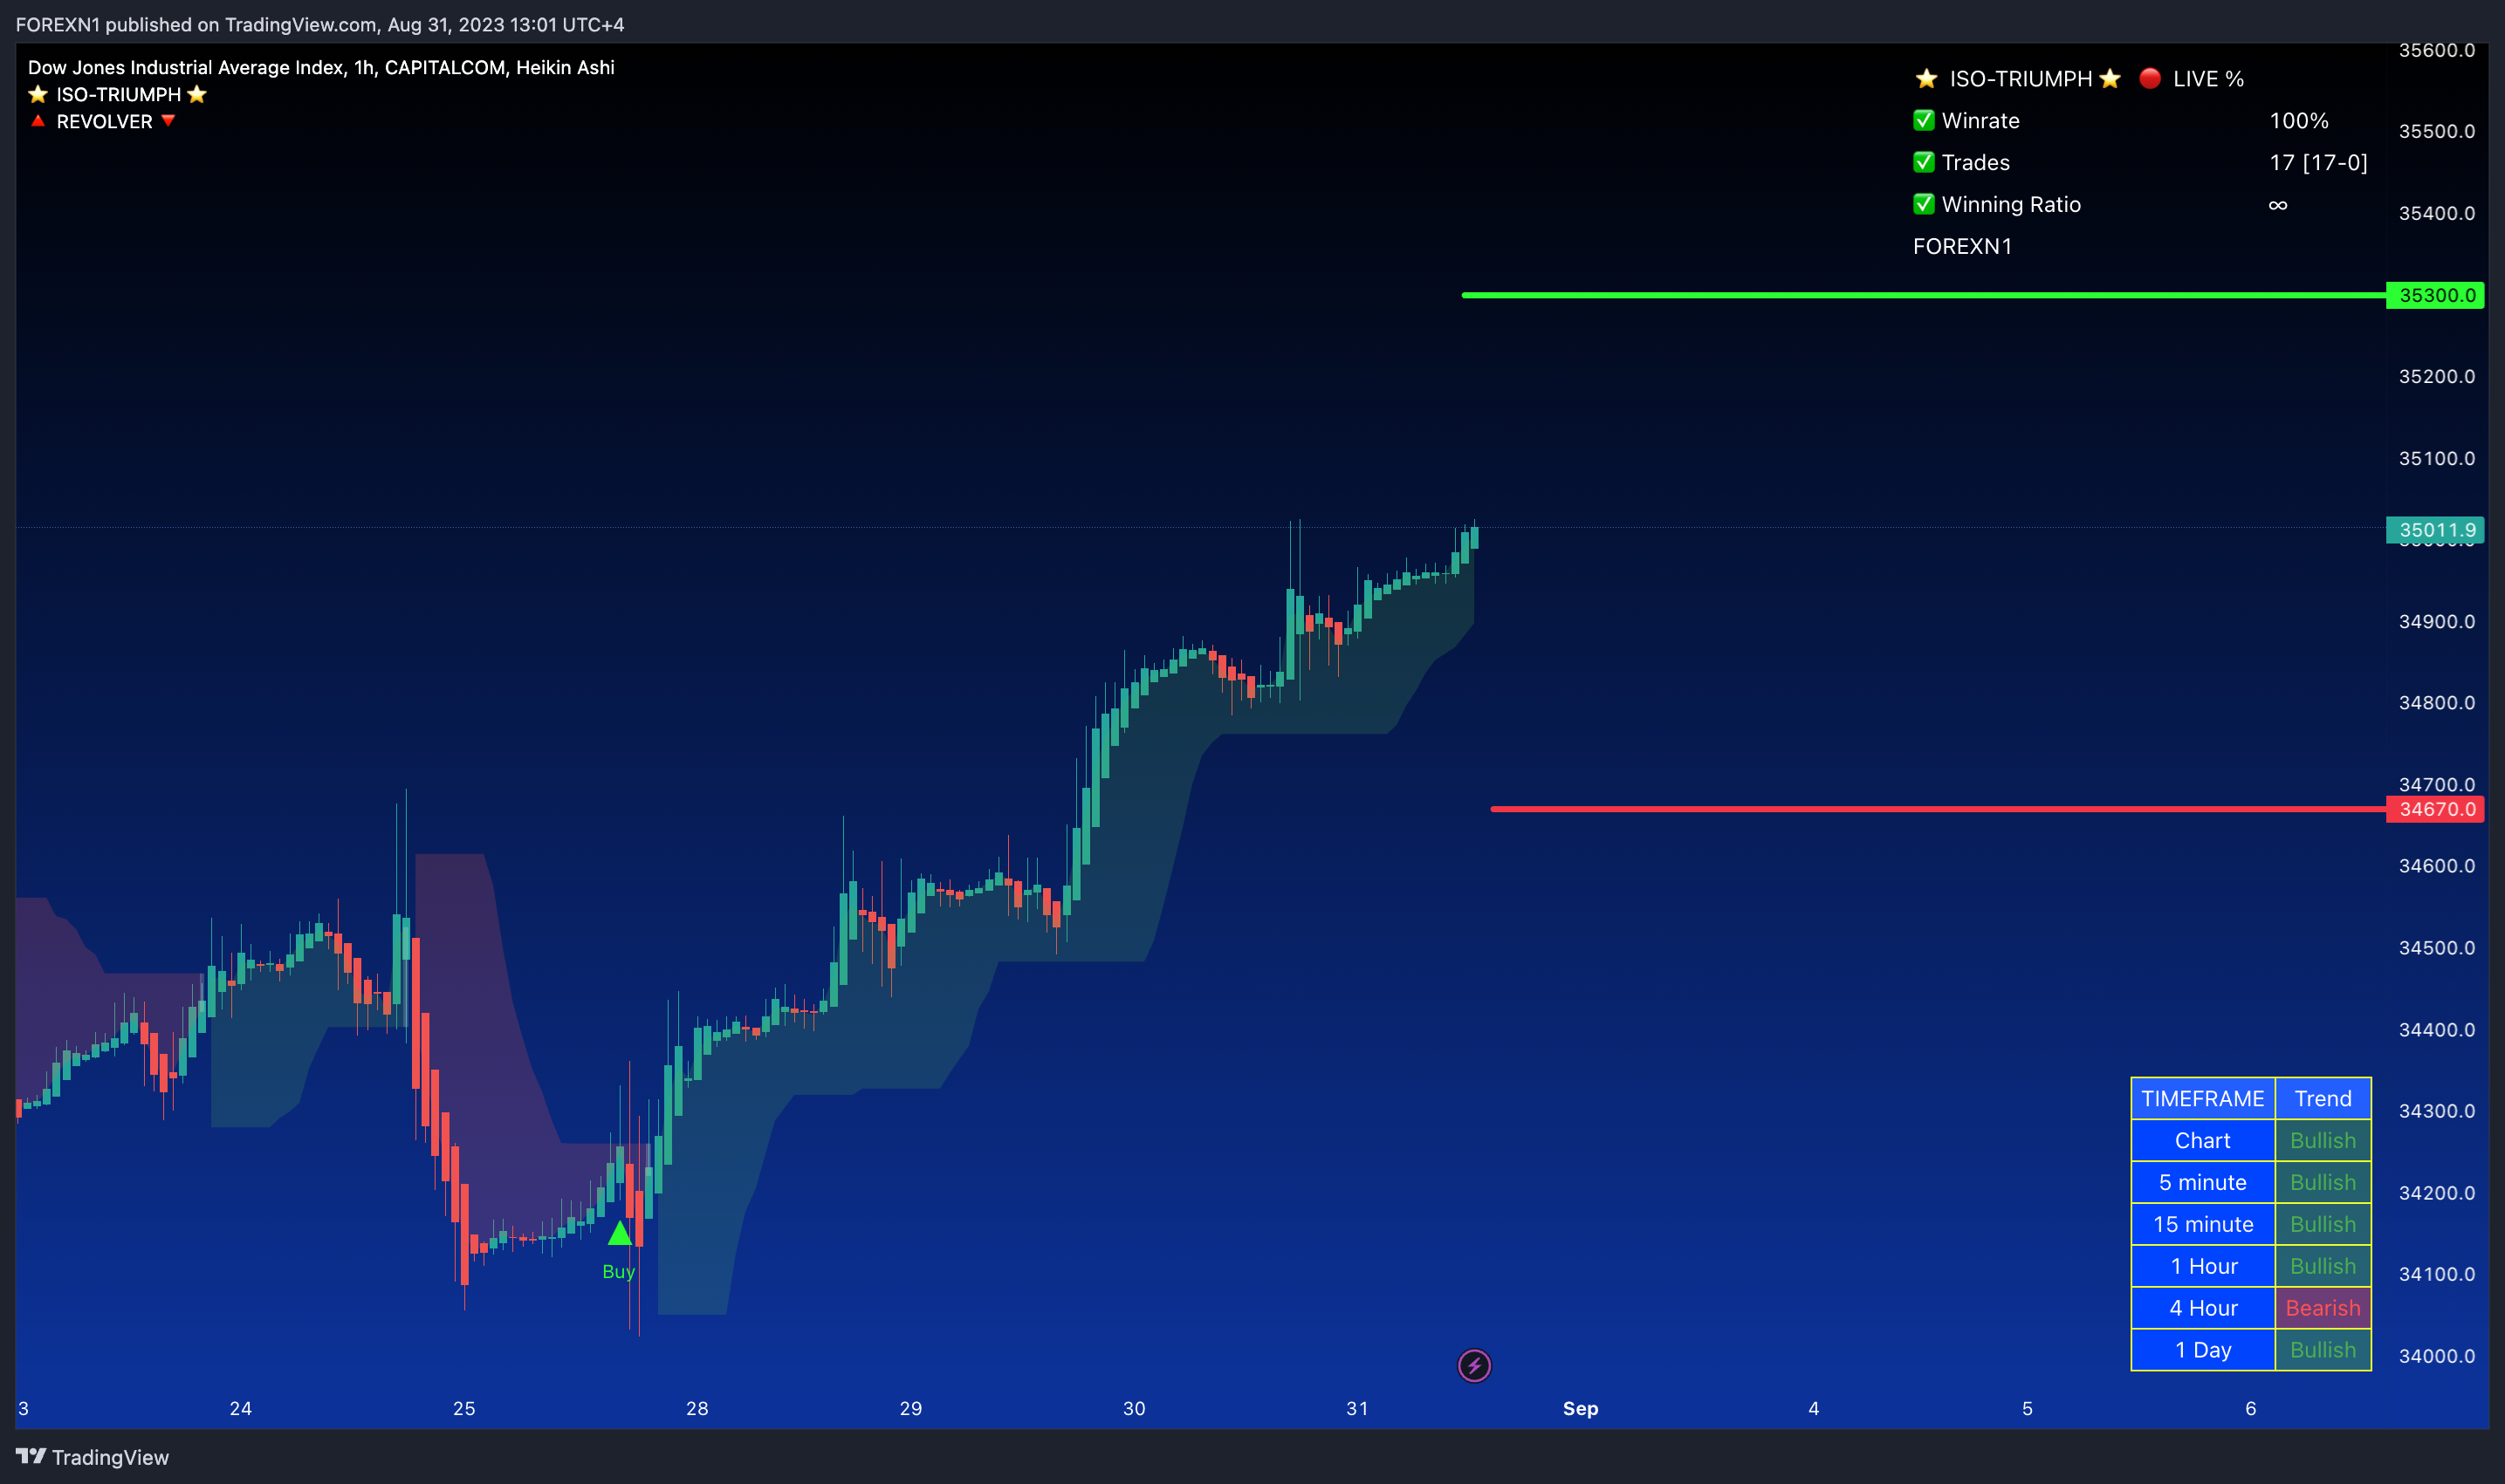Click the star after ISO-TRIUMPH in legend
2505x1484 pixels.
[197, 94]
